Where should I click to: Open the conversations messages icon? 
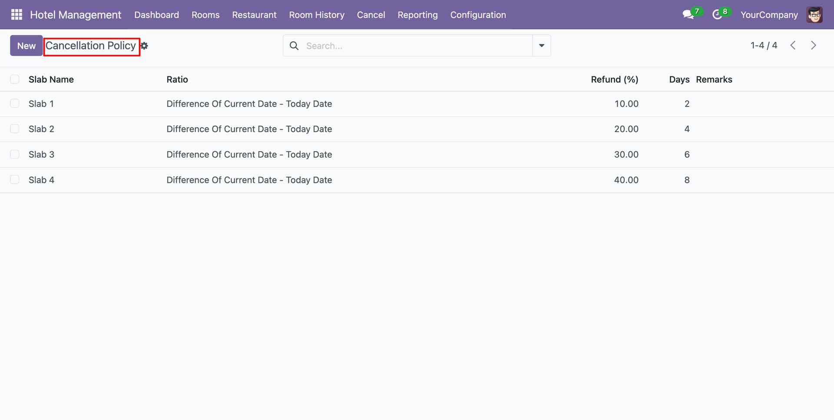(x=688, y=15)
